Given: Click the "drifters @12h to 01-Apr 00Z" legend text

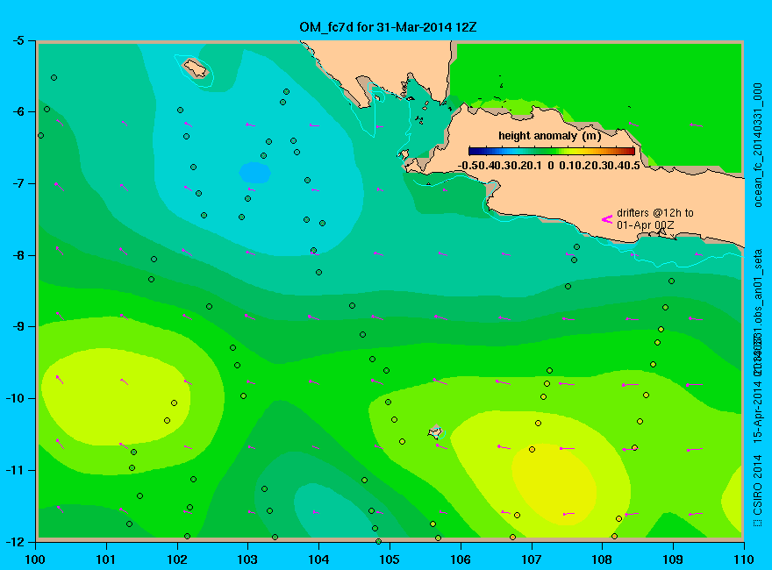Looking at the screenshot, I should point(654,219).
